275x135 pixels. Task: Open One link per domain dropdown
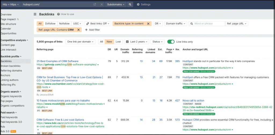click(x=80, y=42)
